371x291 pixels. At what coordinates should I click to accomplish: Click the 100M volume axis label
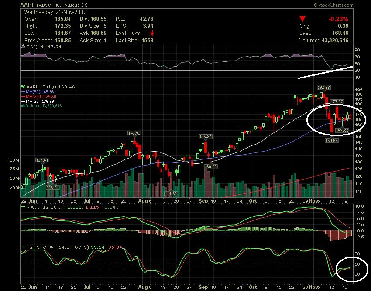pos(13,160)
